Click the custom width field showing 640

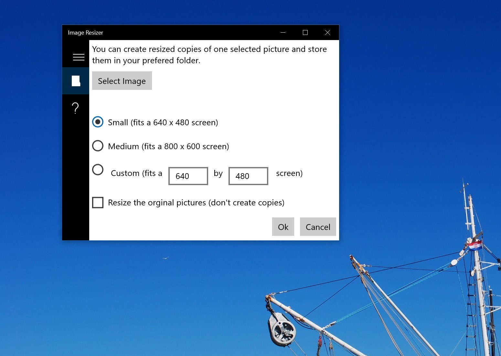[188, 176]
